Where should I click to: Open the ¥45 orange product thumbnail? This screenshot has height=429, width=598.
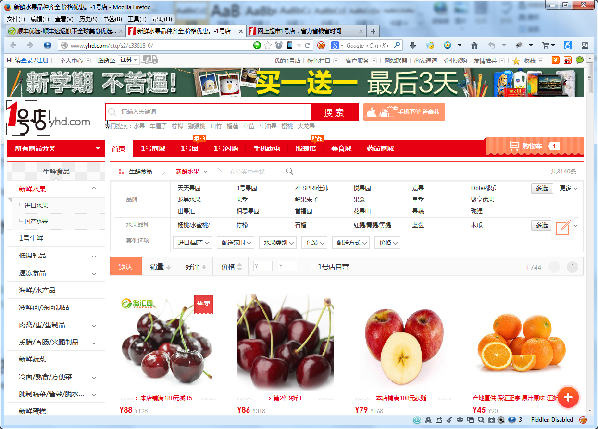coord(521,343)
